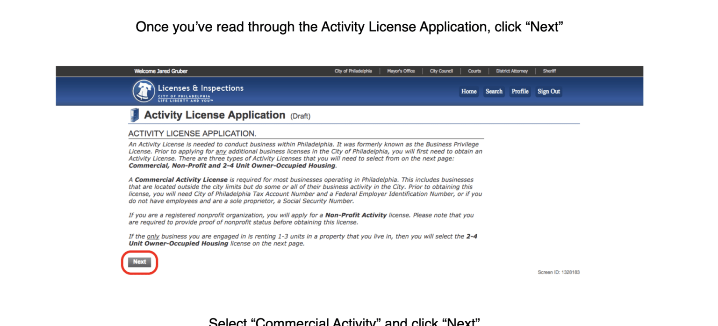This screenshot has width=718, height=326.
Task: Navigate to the Courts site
Action: [474, 71]
